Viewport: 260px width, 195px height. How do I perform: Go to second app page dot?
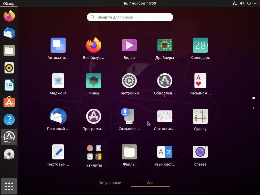254,108
